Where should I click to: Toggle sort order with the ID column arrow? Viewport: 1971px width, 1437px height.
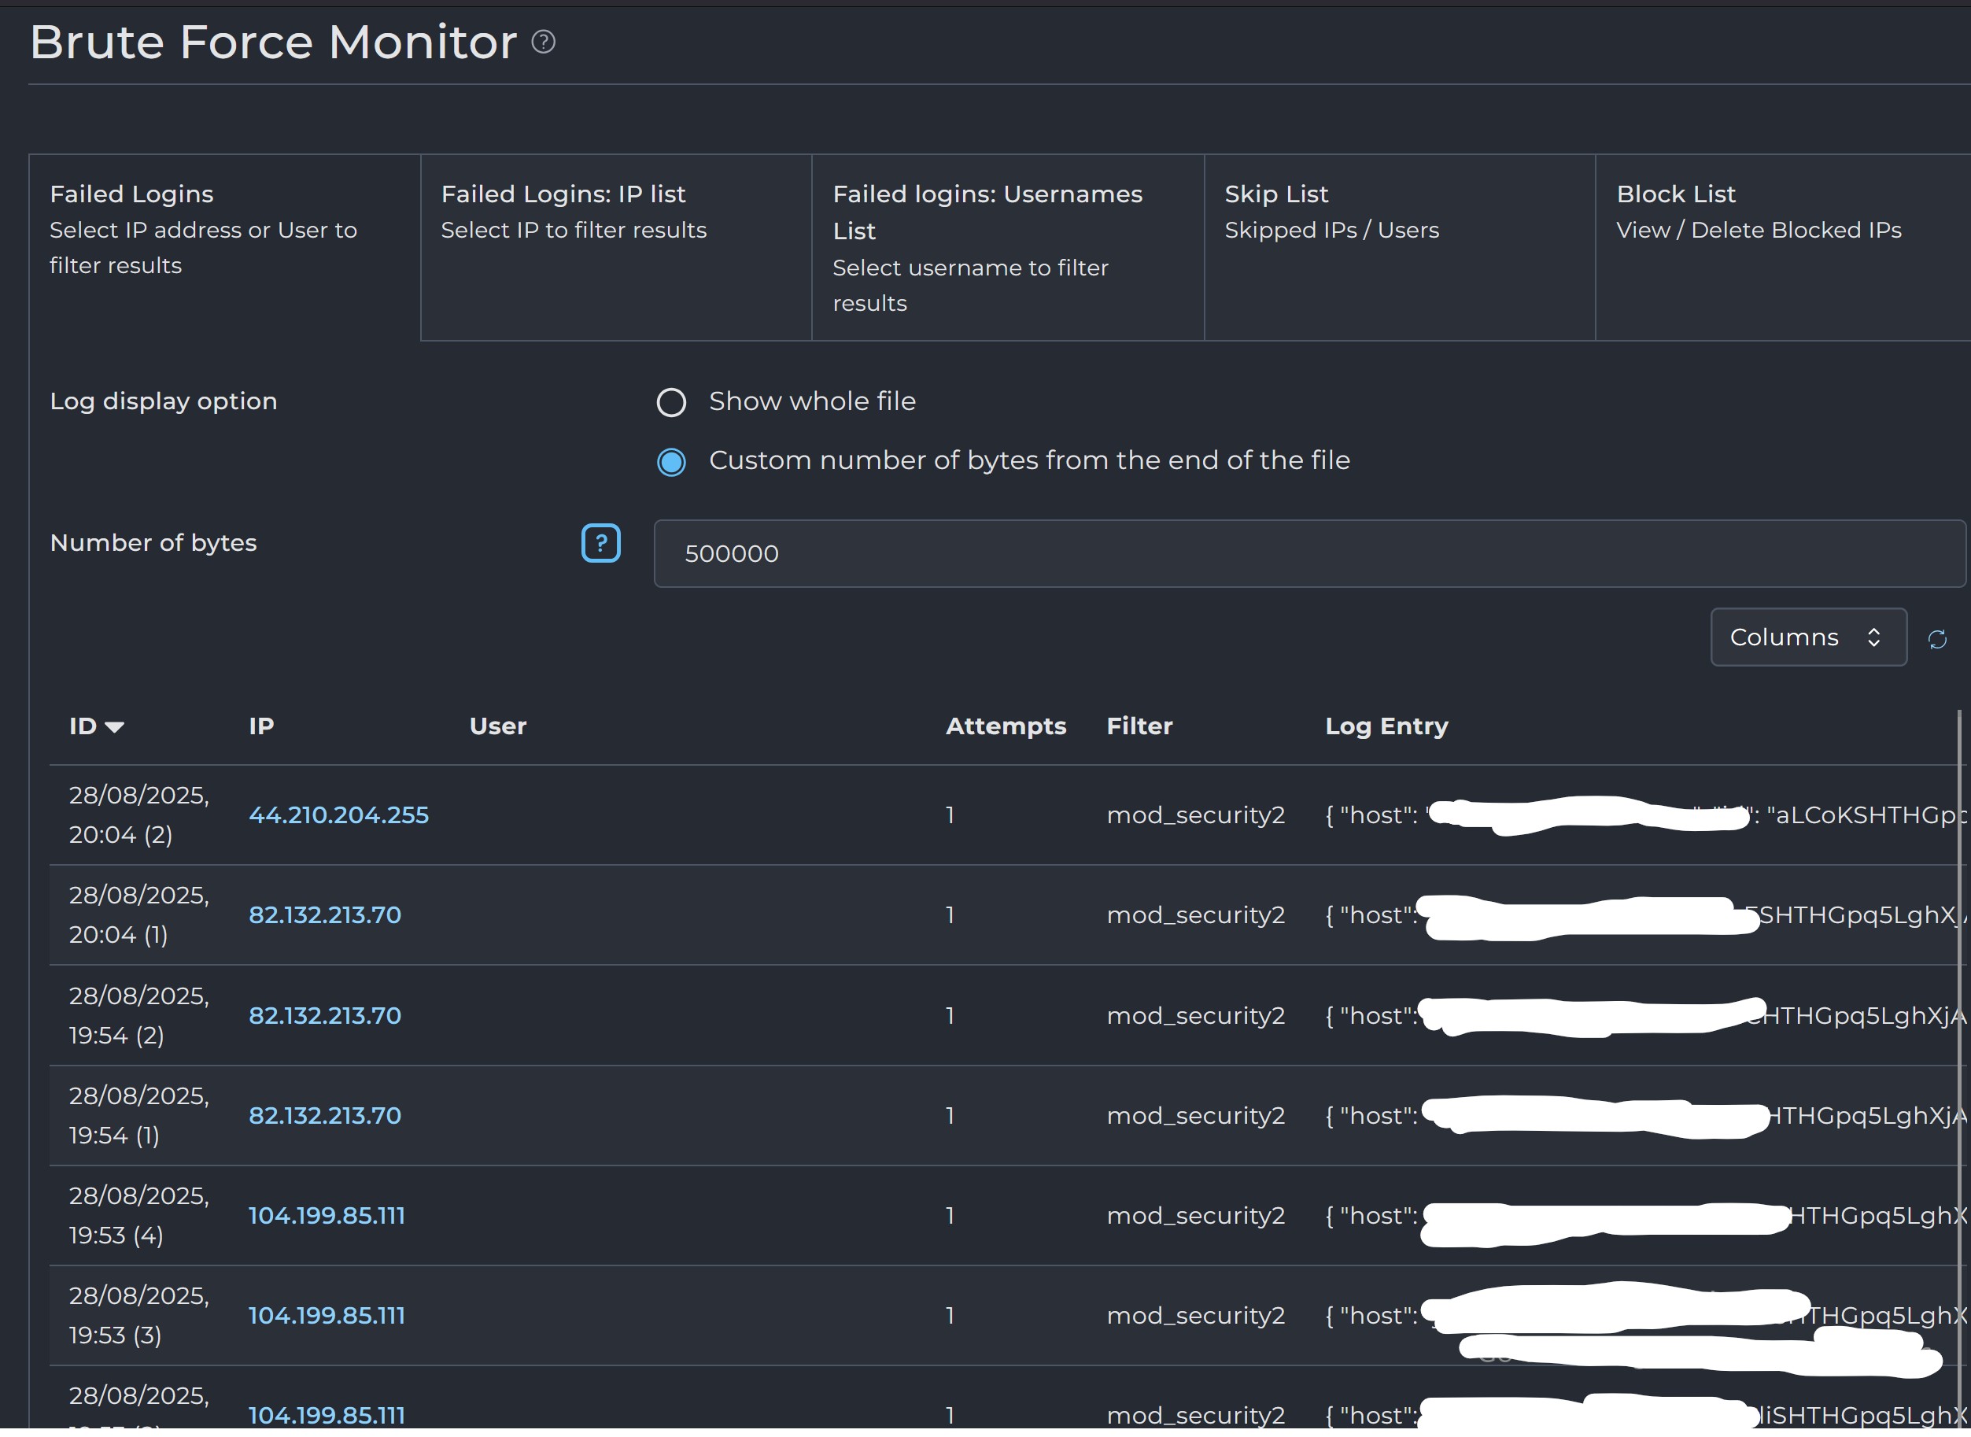tap(114, 726)
